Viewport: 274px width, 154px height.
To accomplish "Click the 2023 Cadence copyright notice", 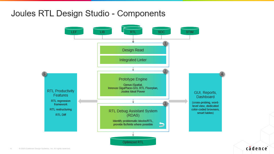I will click(x=45, y=149).
